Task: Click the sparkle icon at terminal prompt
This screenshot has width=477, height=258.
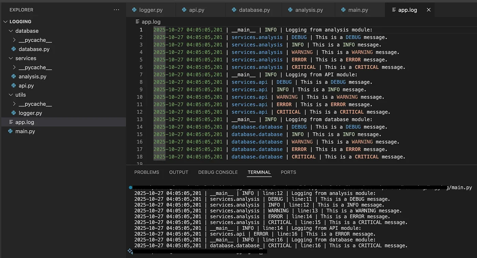Action: [130, 251]
